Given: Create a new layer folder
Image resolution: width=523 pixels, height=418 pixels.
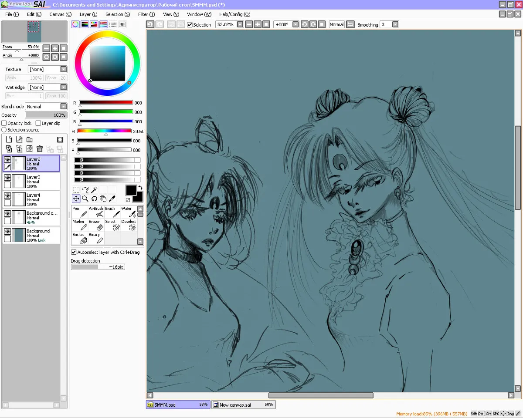Looking at the screenshot, I should tap(30, 139).
